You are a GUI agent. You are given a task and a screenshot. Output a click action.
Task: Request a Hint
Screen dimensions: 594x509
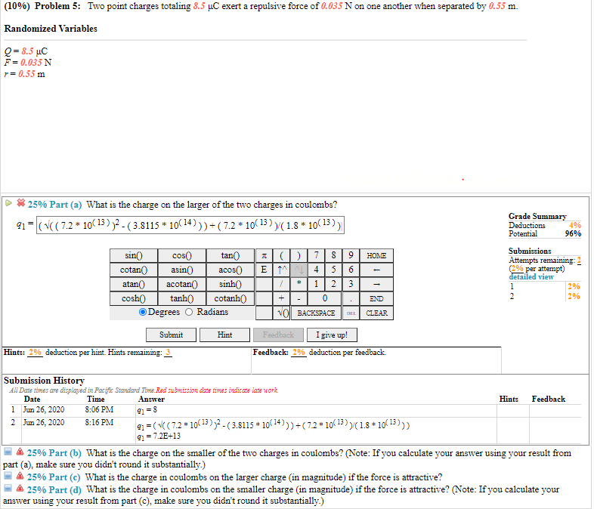224,335
